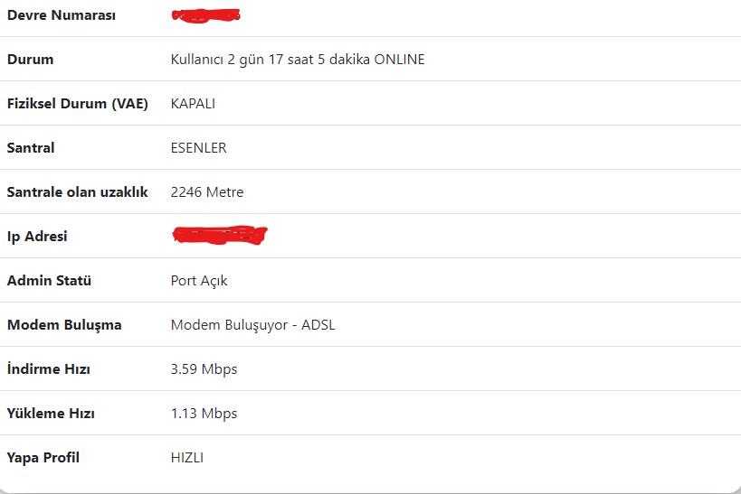This screenshot has width=741, height=494.
Task: Click the Santral label
Action: click(31, 148)
